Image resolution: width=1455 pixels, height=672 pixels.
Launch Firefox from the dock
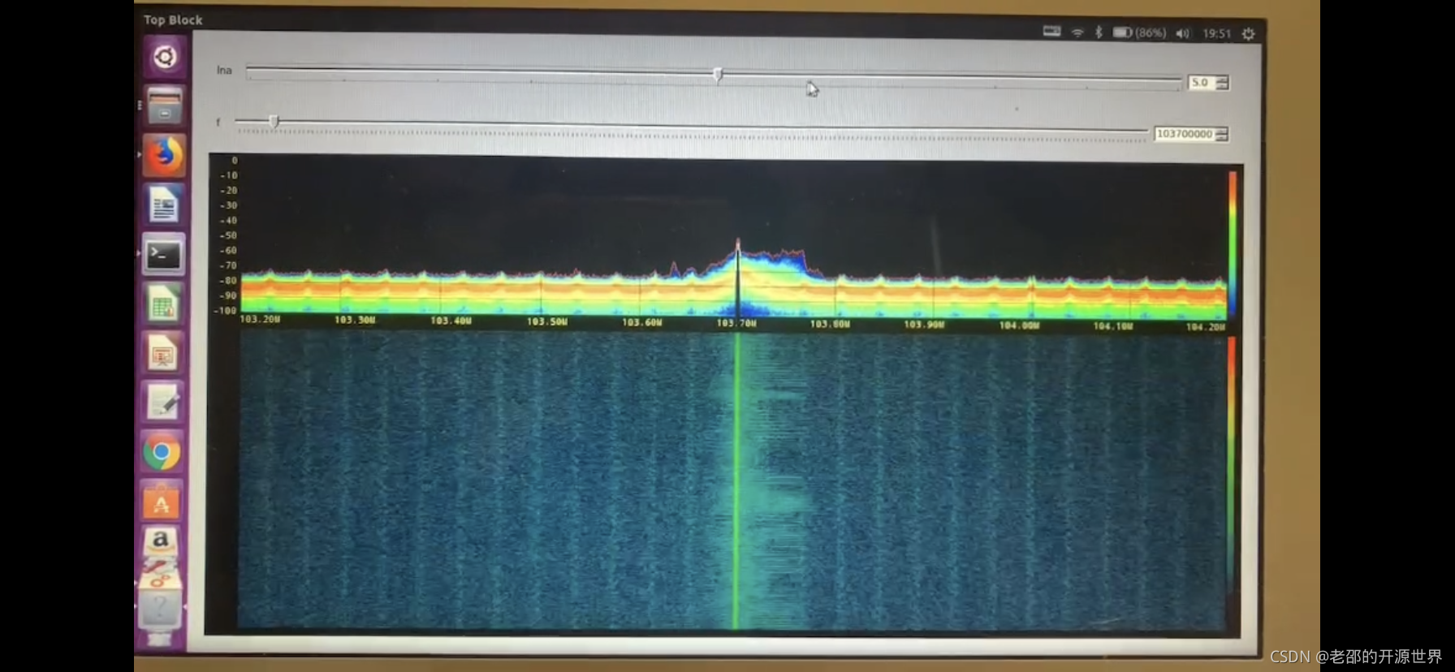tap(164, 155)
